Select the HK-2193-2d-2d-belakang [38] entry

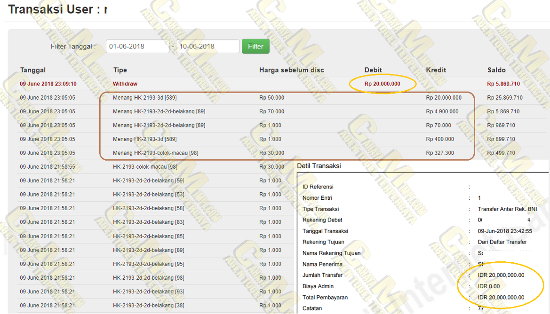tap(148, 305)
